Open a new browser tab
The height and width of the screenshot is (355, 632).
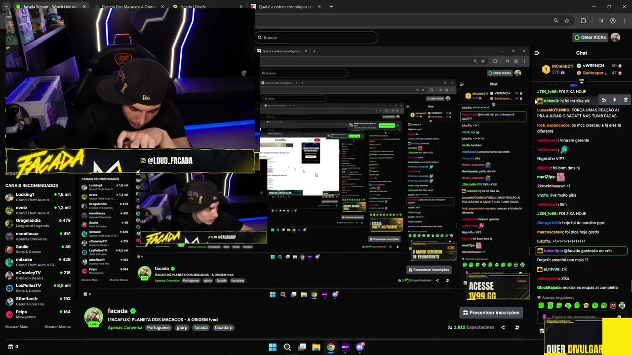331,6
